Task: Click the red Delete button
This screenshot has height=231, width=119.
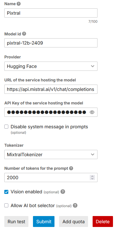Action: 103,222
